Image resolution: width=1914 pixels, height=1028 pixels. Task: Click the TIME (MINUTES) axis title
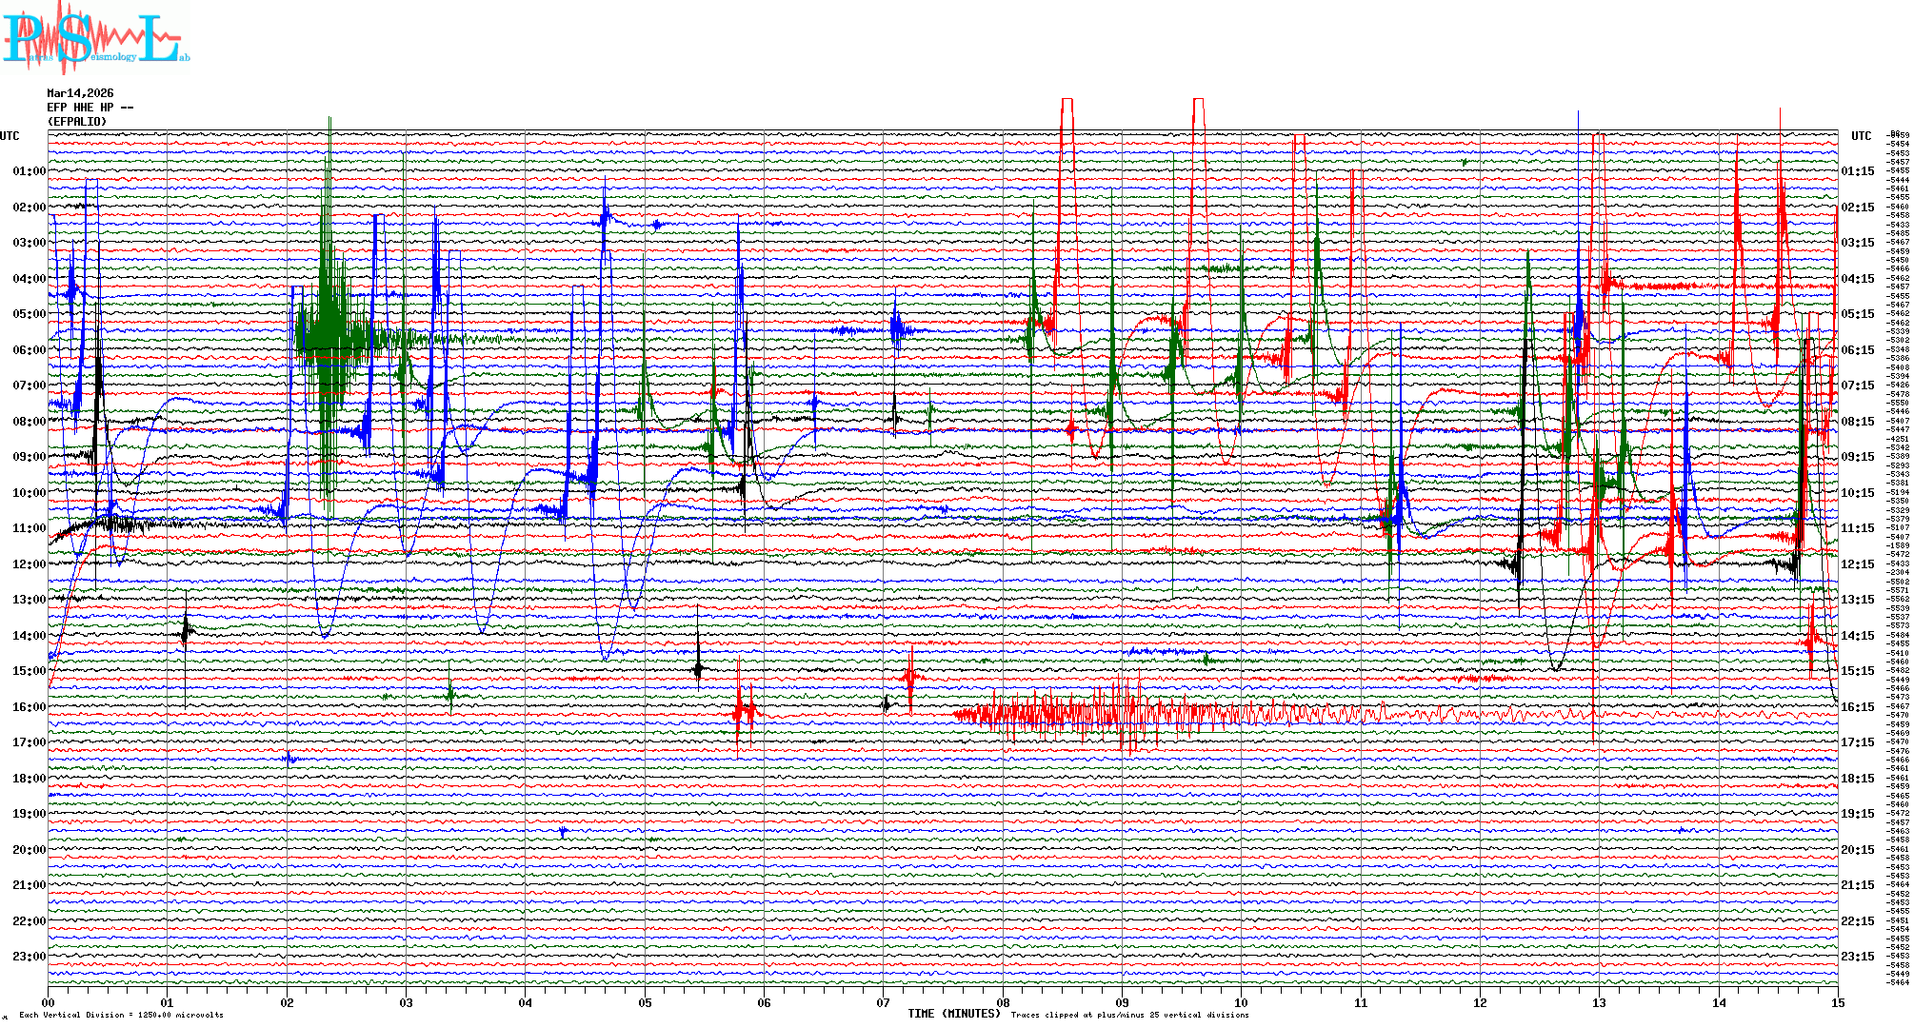tap(953, 1014)
